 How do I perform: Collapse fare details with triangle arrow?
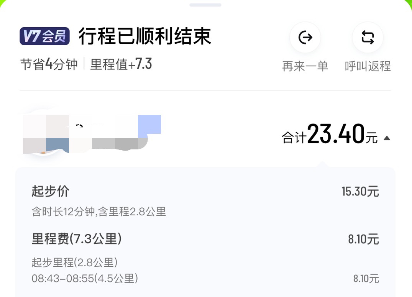tap(387, 138)
